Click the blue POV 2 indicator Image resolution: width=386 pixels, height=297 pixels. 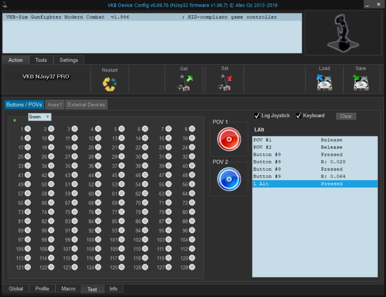(229, 179)
